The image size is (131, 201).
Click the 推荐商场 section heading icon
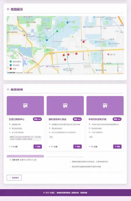point(8,90)
